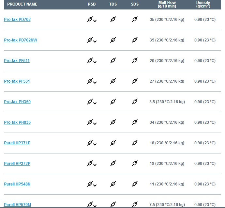Screen dimensions: 225x208
Task: Expand the PSB dropdown arrow for Pro-fax PD702
Action: [95, 21]
